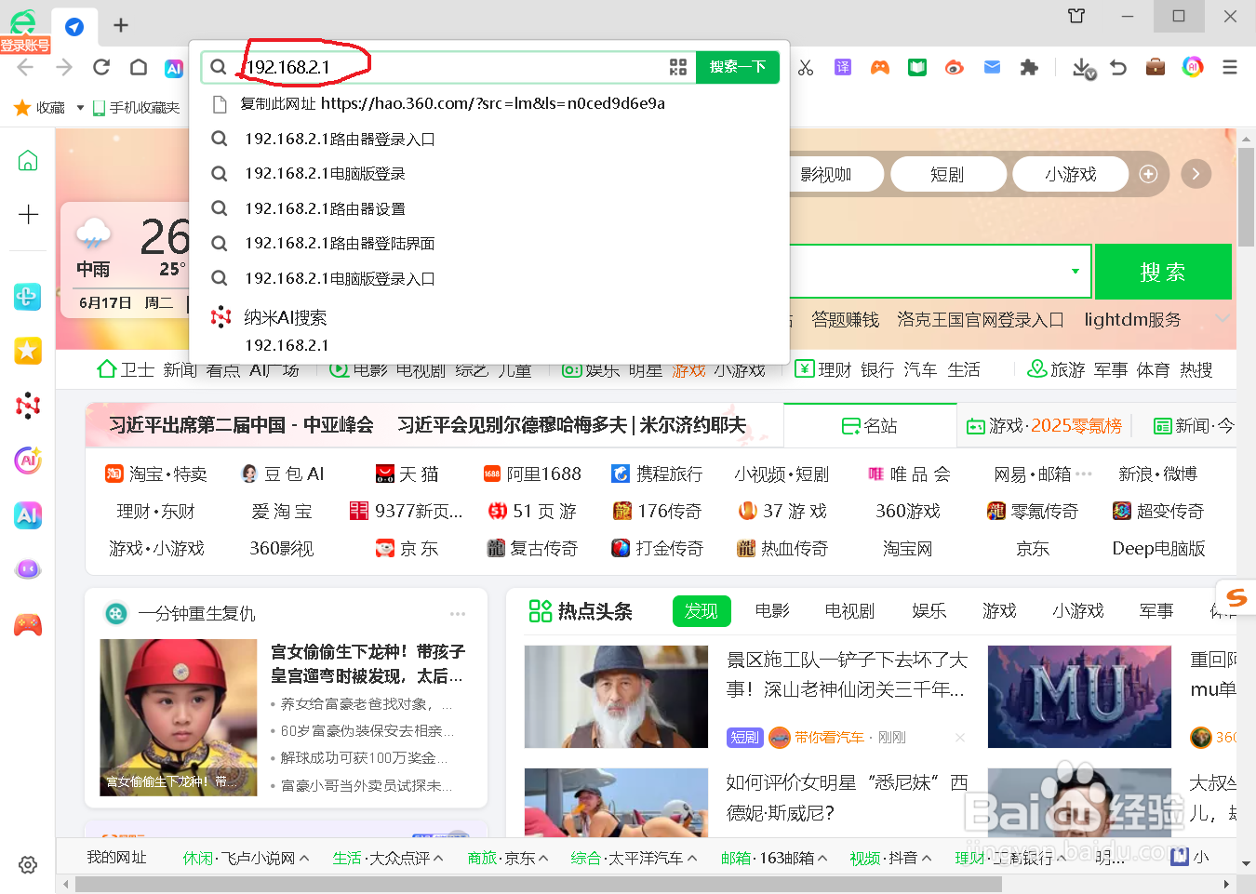Open the mail icon in the toolbar
This screenshot has height=894, width=1256.
[992, 67]
